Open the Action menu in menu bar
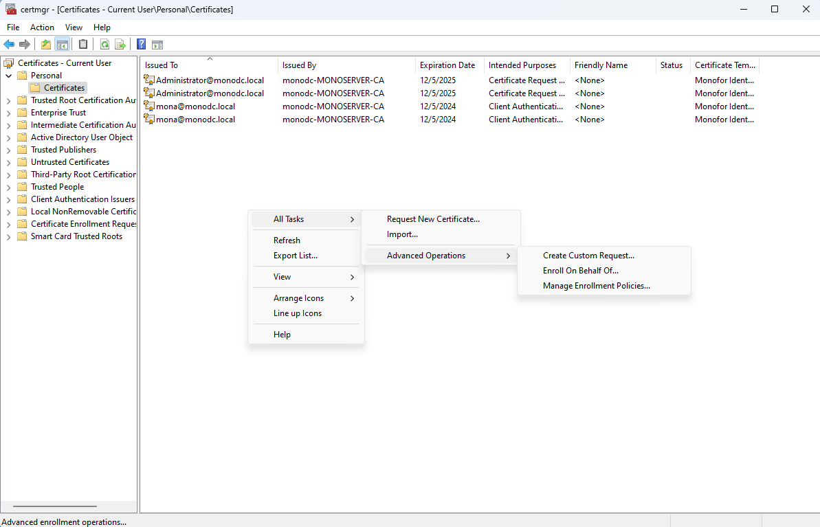 (x=42, y=27)
